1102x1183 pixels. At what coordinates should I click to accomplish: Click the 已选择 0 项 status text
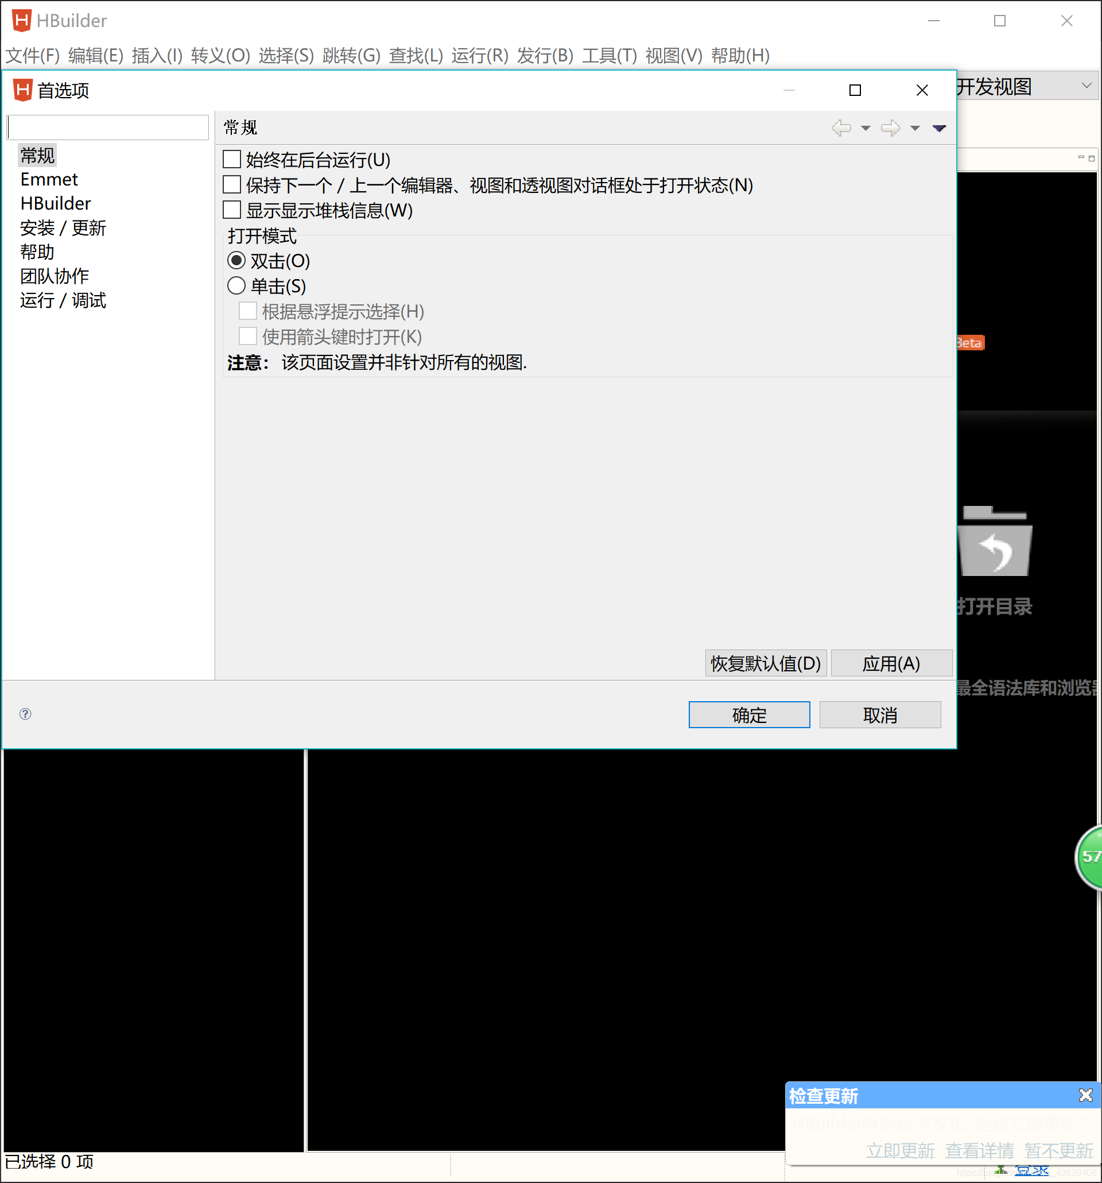(x=49, y=1162)
